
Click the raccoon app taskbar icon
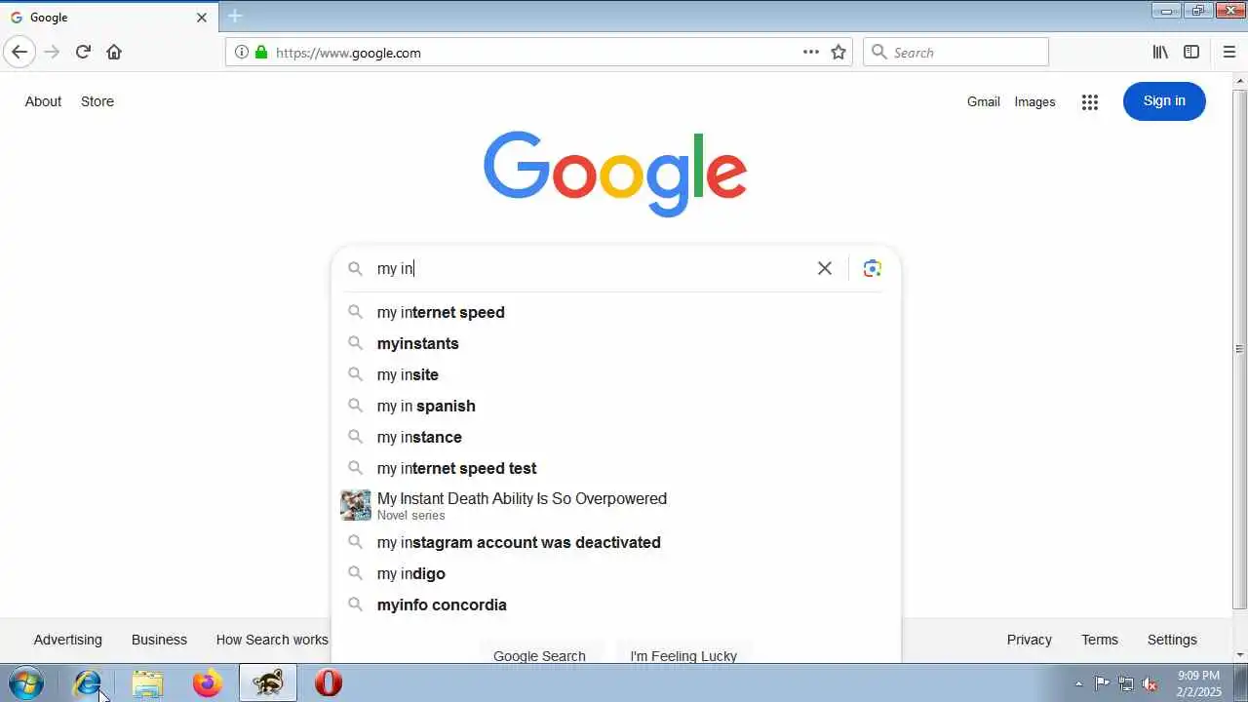pos(267,683)
